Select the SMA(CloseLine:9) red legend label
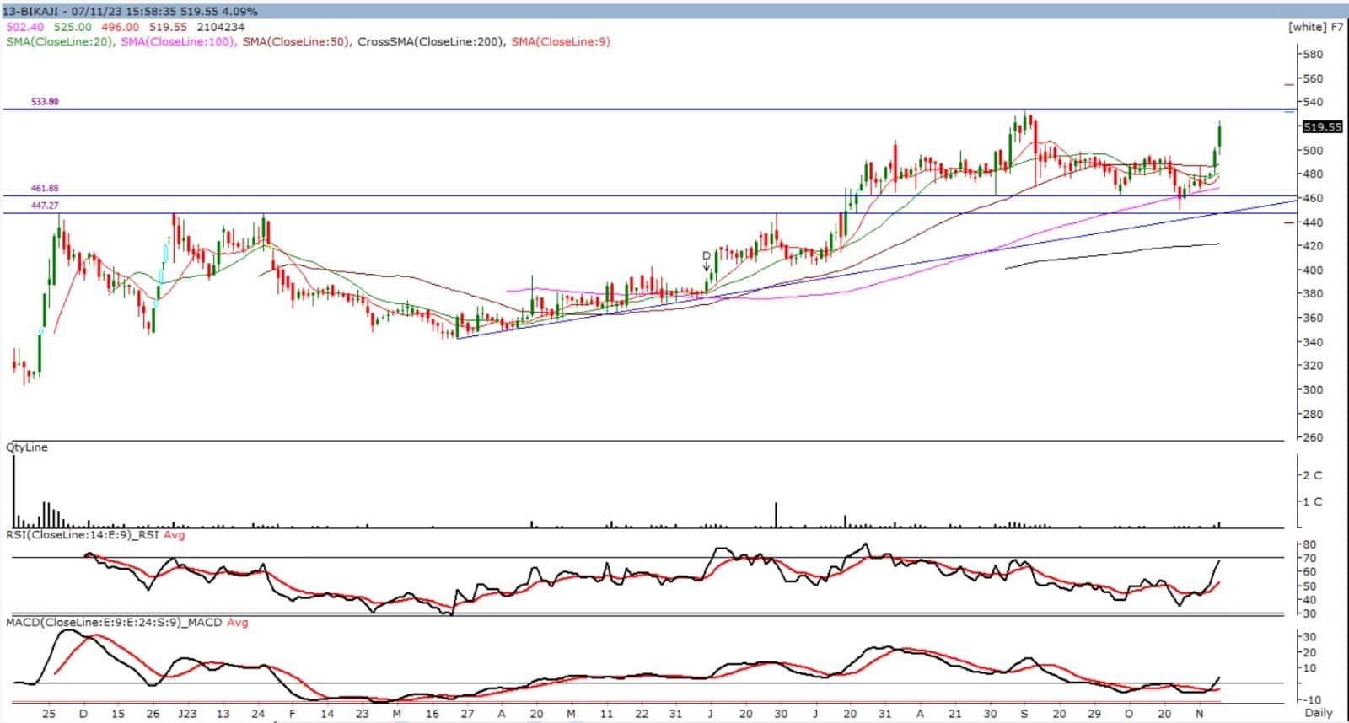 561,41
